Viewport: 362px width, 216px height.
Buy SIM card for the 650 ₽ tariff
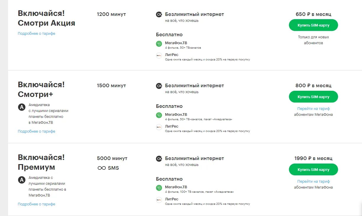click(313, 25)
